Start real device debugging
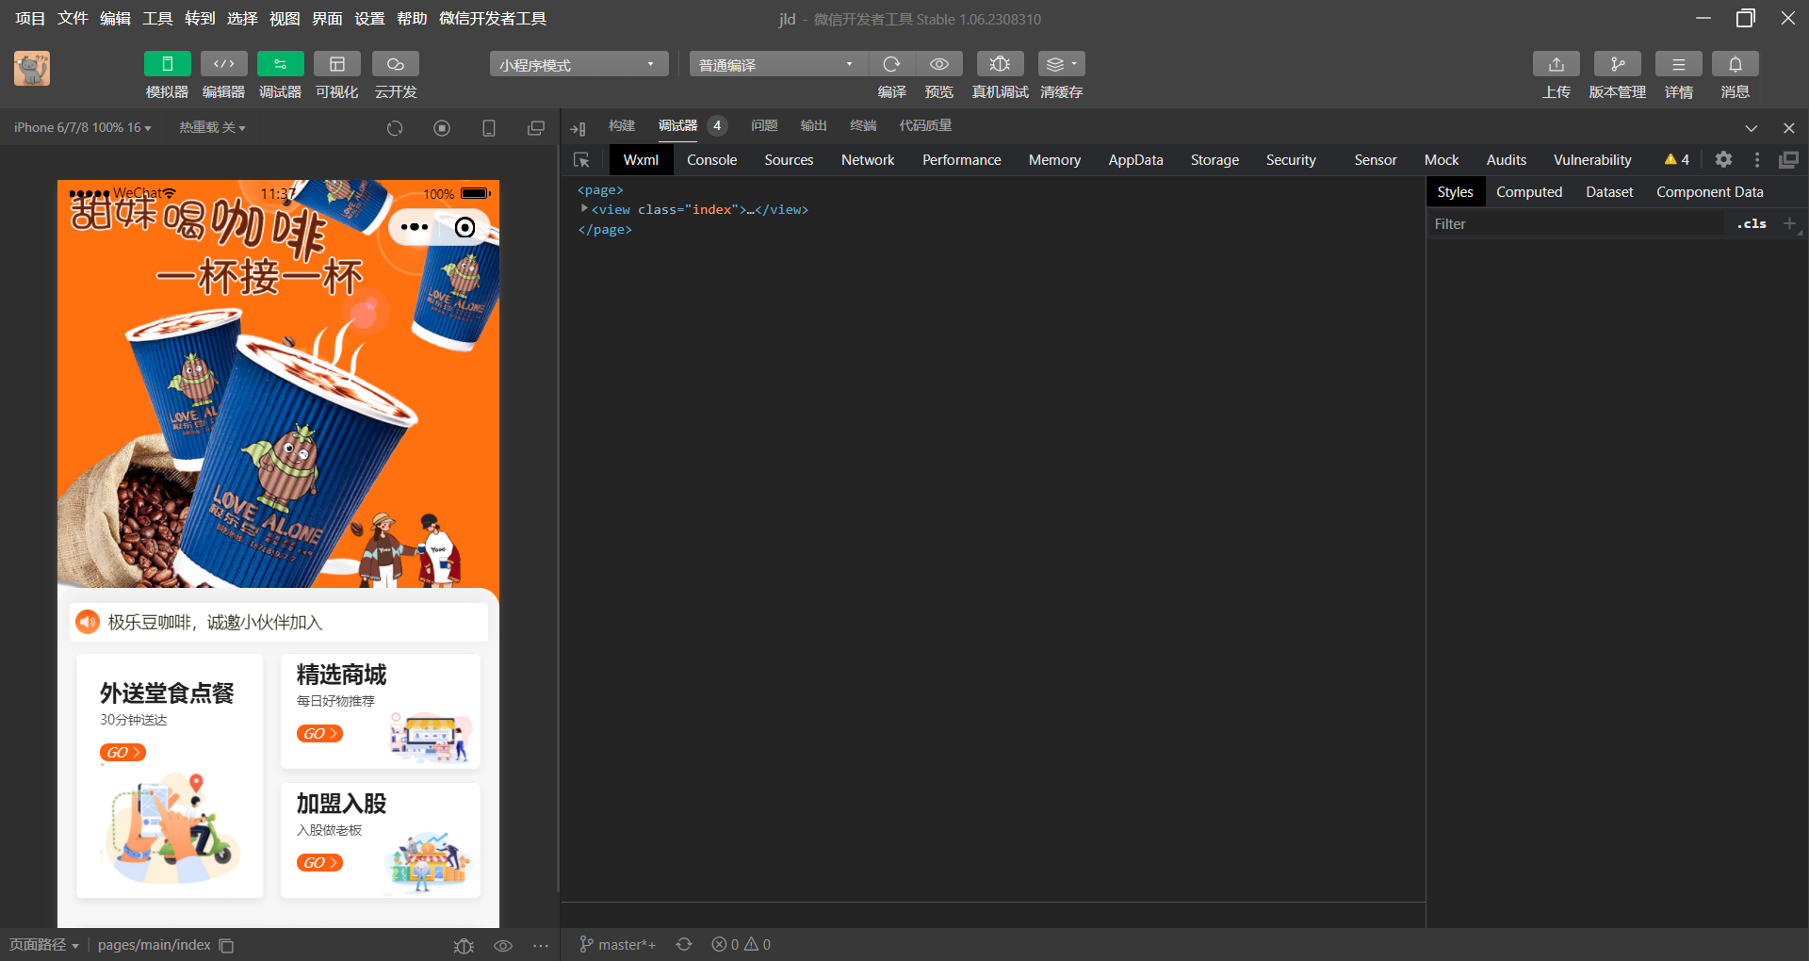1809x961 pixels. (1001, 64)
